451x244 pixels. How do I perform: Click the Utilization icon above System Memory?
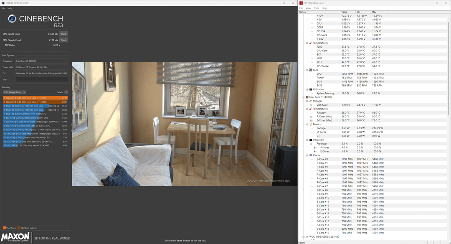coord(311,89)
